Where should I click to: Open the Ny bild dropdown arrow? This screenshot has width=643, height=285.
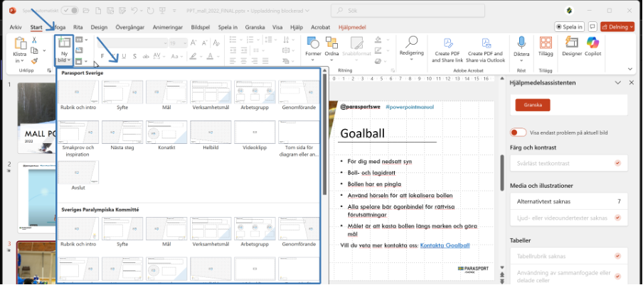pos(68,60)
